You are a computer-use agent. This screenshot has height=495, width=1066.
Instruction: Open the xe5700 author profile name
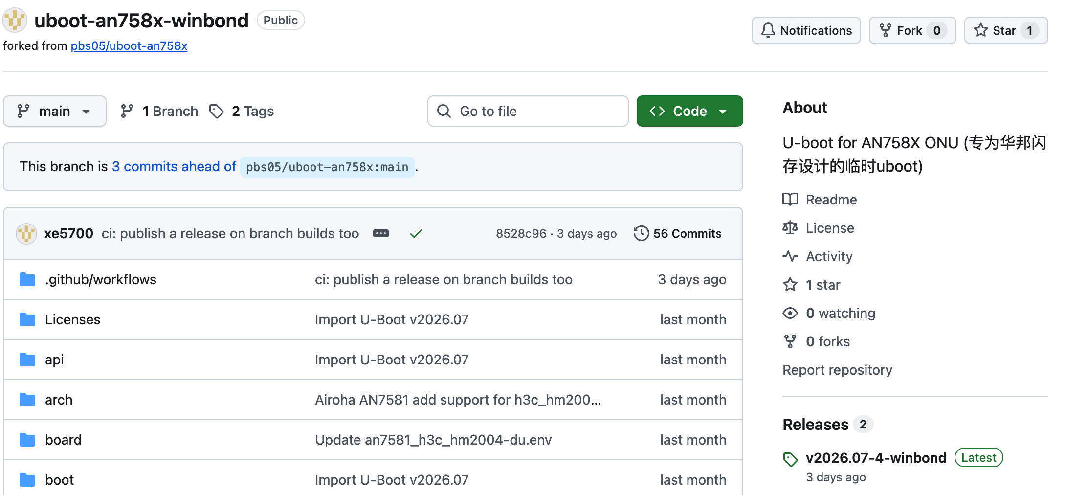pos(68,233)
